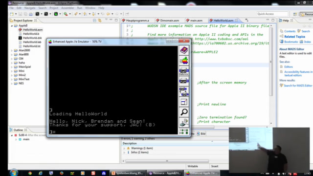Expand the NES project
The width and height of the screenshot is (313, 176).
click(12, 84)
